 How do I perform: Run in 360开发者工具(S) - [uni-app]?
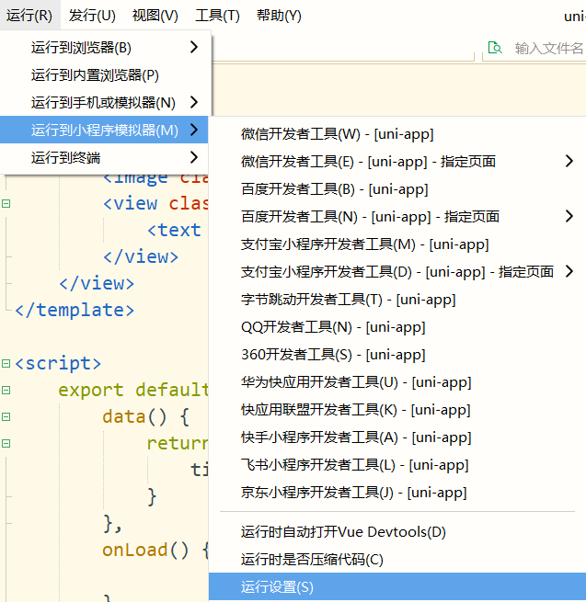pos(397,355)
